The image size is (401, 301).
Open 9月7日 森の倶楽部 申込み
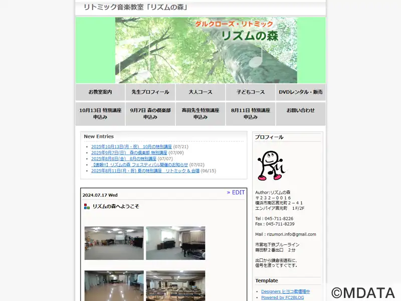150,114
